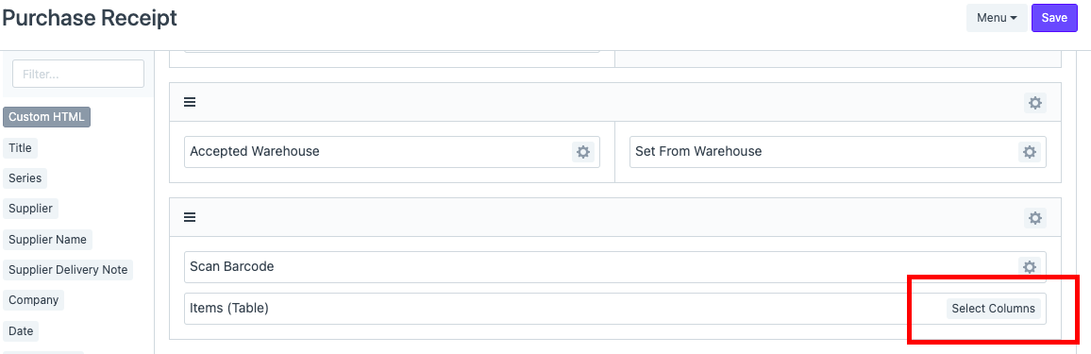
Task: Click gear icon of the Scan Barcode section
Action: point(1035,218)
